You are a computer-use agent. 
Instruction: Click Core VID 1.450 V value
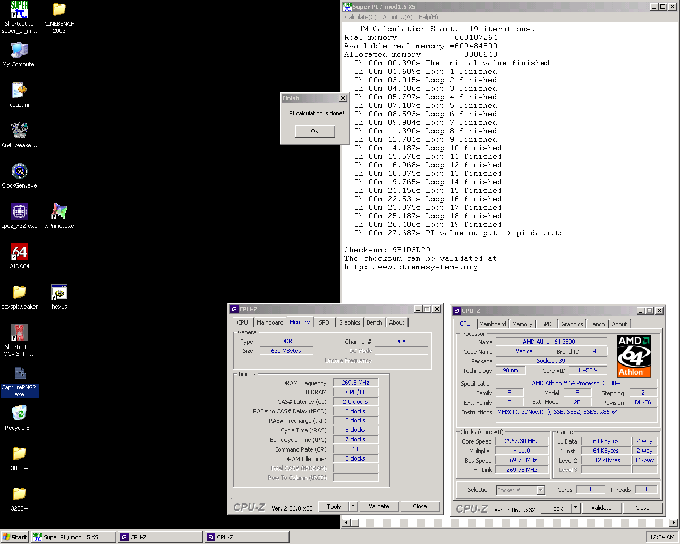588,370
